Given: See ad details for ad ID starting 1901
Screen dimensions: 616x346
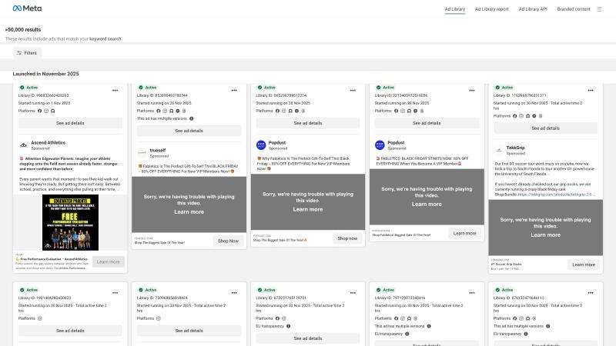Looking at the screenshot, I should pos(70,331).
